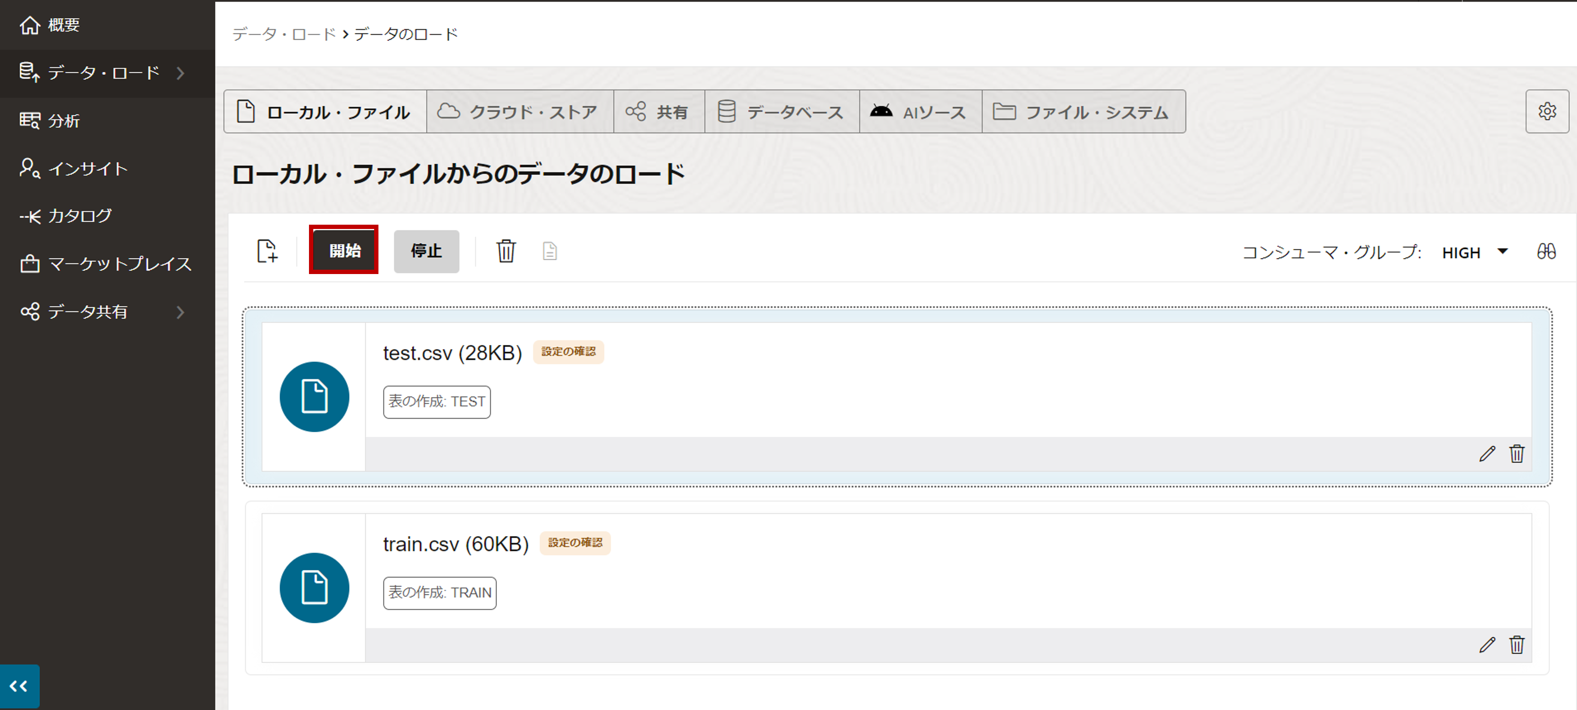Click the file note icon in toolbar
1577x710 pixels.
coord(550,252)
